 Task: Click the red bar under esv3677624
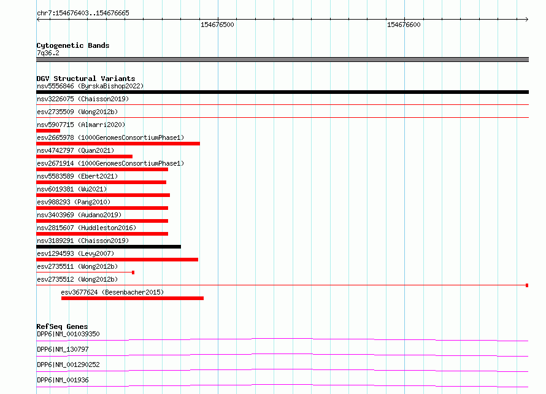[x=133, y=298]
